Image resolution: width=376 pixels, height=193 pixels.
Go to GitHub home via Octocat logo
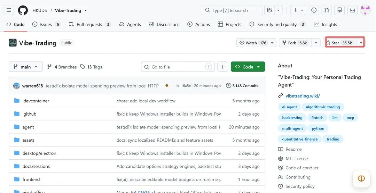pyautogui.click(x=23, y=10)
